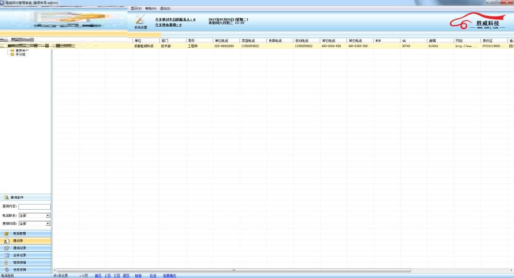Open the 帮助(H) menu
This screenshot has height=278, width=514.
pos(151,9)
